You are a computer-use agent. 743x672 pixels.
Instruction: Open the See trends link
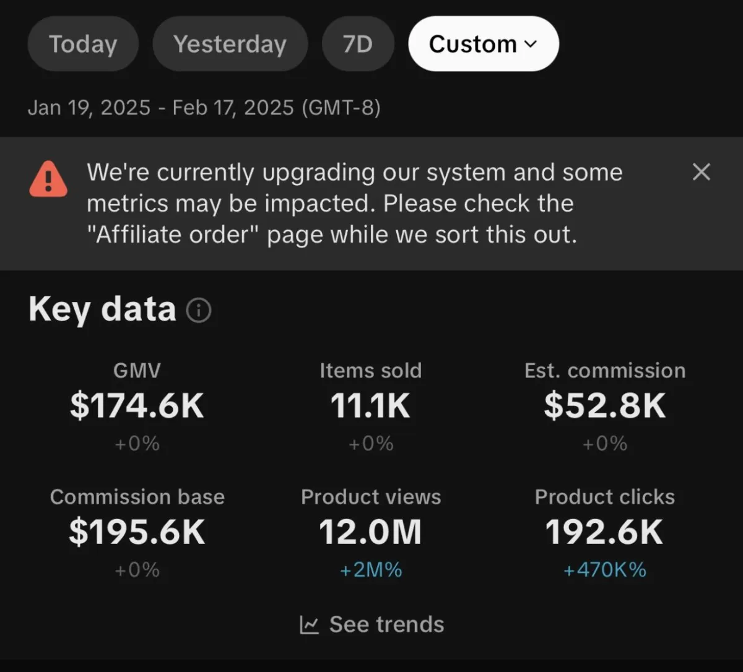tap(386, 625)
